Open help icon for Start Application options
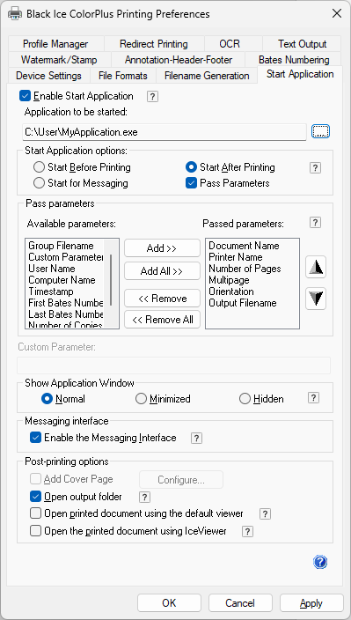The width and height of the screenshot is (351, 620). (x=315, y=167)
